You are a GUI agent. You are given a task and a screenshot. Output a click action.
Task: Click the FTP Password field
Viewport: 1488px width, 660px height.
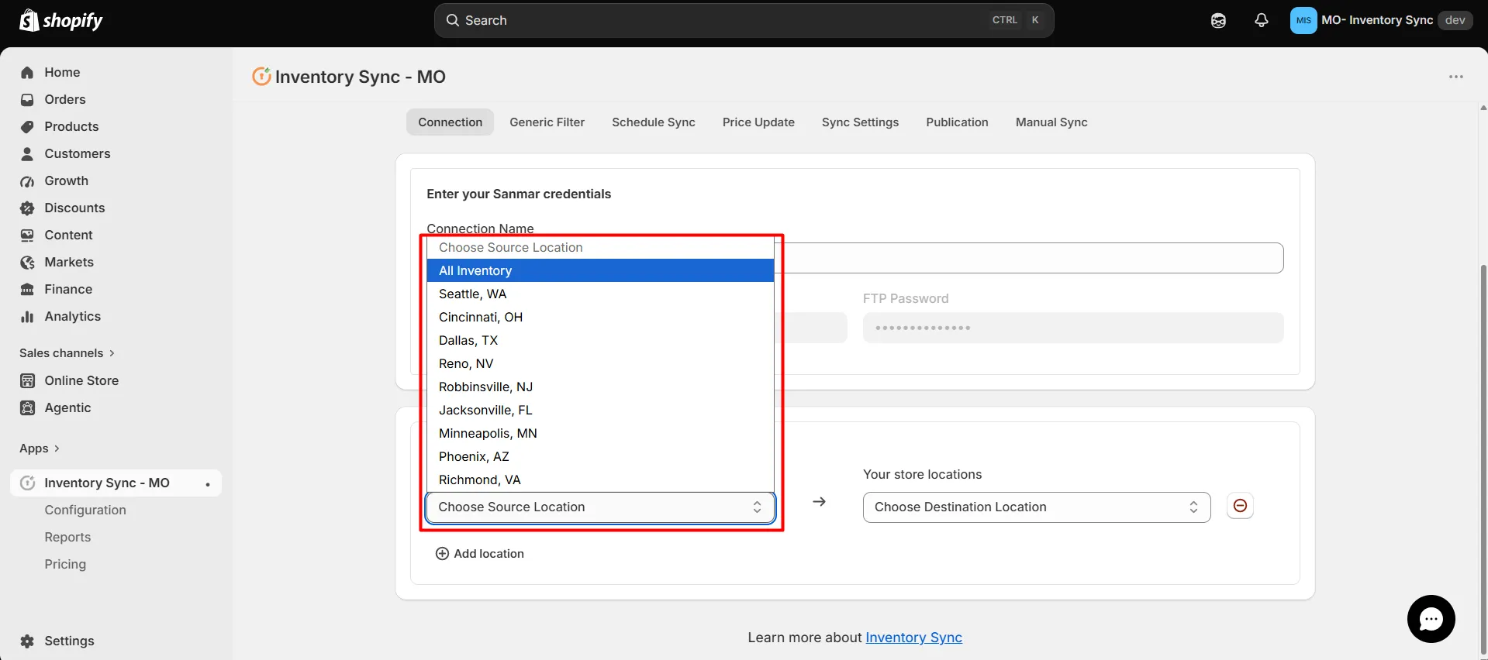[1073, 328]
